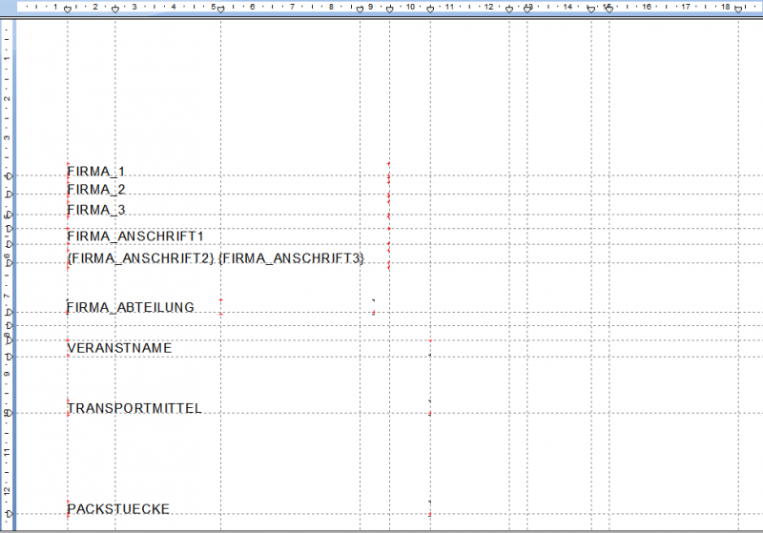This screenshot has height=533, width=763.
Task: Click top ruler guide marker between 8 and 9
Action: [361, 10]
